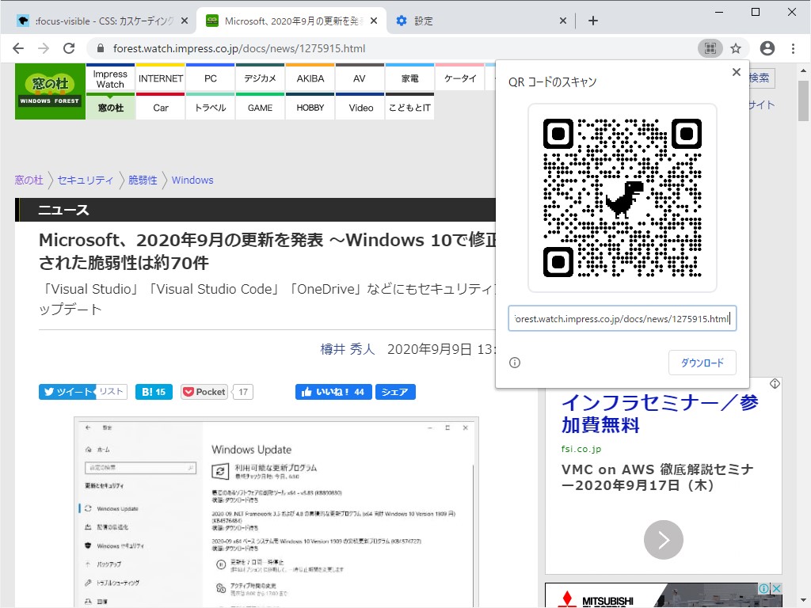The height and width of the screenshot is (608, 811).
Task: Open the AKIBA category in site navigation
Action: pyautogui.click(x=310, y=78)
